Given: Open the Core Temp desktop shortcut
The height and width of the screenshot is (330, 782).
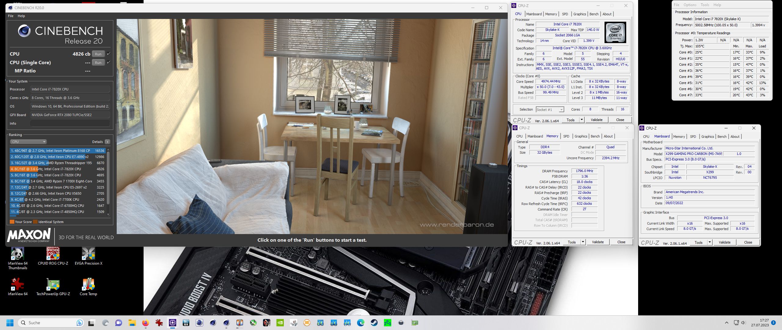Looking at the screenshot, I should [x=88, y=287].
